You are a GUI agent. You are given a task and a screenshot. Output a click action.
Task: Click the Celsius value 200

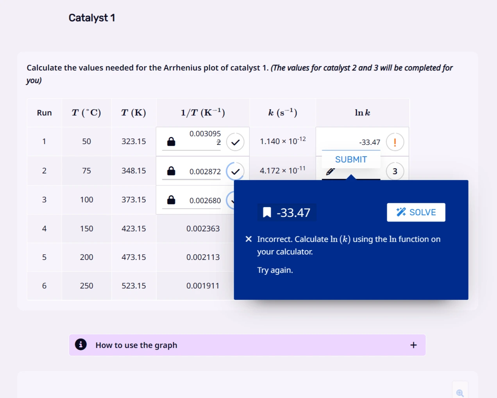click(86, 257)
